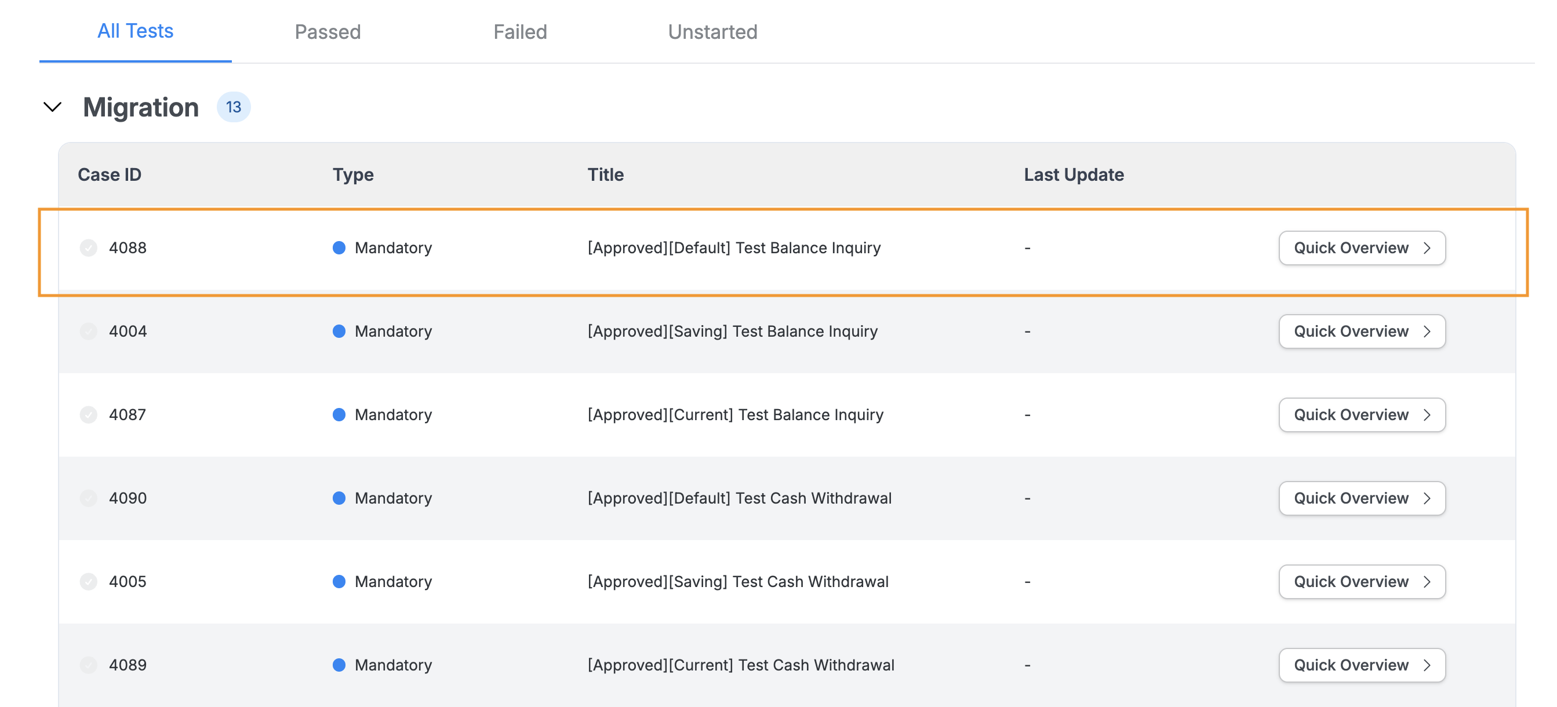Image resolution: width=1557 pixels, height=707 pixels.
Task: Click the check icon next to case 4089
Action: (88, 665)
